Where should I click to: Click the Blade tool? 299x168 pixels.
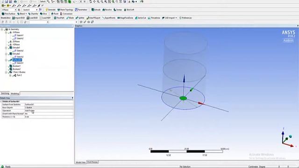coord(70,18)
